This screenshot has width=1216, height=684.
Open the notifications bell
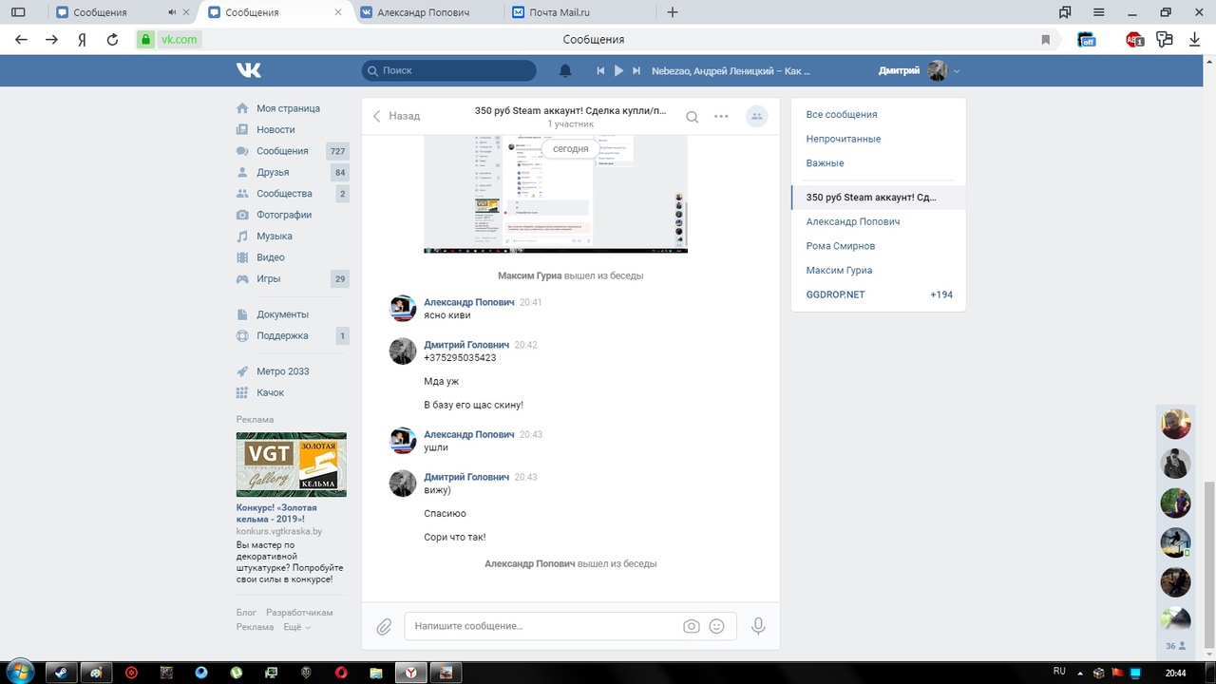click(x=565, y=71)
